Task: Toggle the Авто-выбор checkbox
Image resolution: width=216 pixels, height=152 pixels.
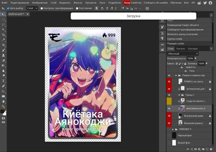Action: (8, 8)
